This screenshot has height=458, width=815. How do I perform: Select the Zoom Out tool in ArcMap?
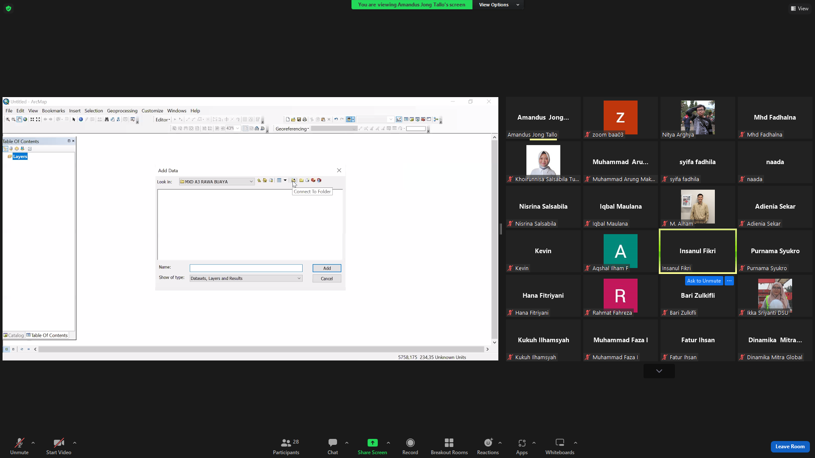click(x=14, y=120)
